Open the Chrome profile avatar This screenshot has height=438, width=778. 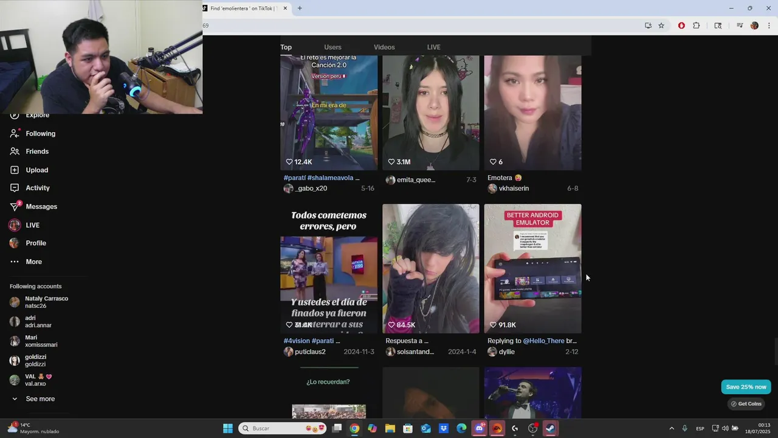click(754, 26)
